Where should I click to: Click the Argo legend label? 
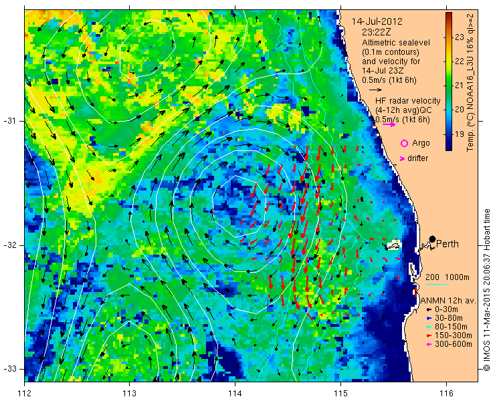coord(421,143)
